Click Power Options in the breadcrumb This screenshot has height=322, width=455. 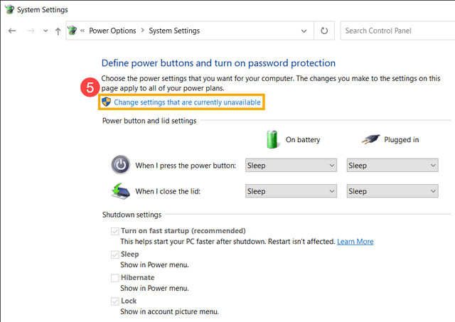pyautogui.click(x=112, y=31)
